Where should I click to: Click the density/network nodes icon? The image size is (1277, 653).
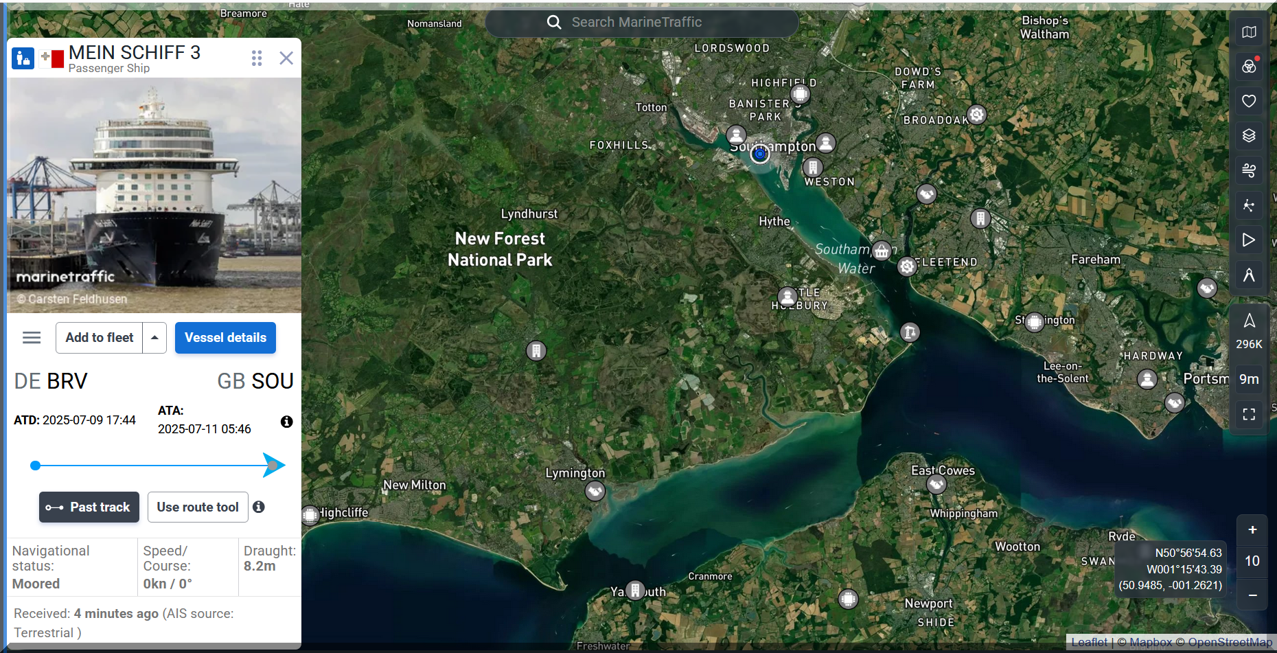tap(1249, 205)
